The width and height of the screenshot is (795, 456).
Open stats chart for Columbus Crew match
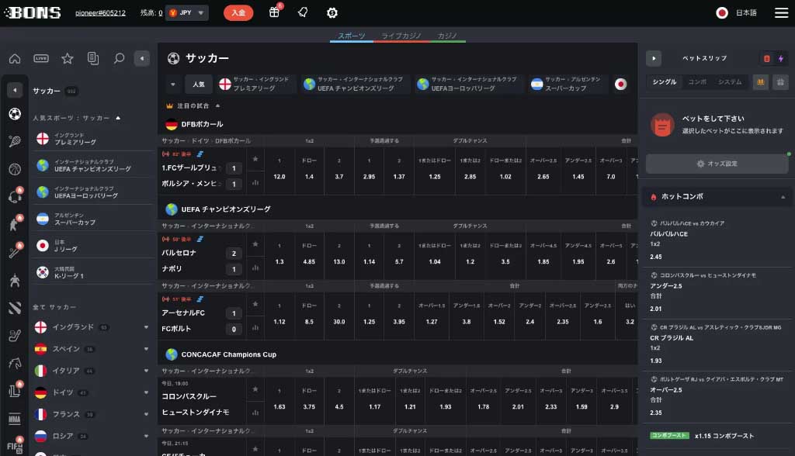click(255, 413)
